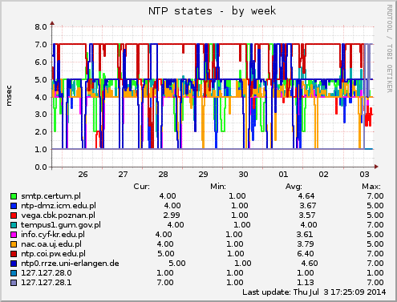Viewport: 397px width, 302px height.
Task: Select the 127.127.28.1 legend label
Action: [47, 283]
